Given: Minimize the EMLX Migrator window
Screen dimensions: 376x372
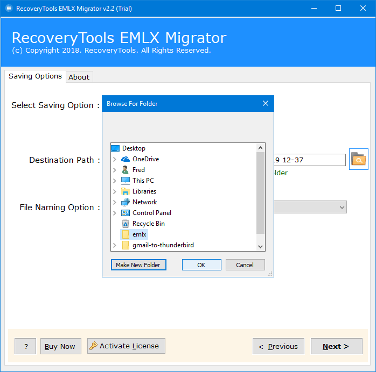Looking at the screenshot, I should click(314, 9).
